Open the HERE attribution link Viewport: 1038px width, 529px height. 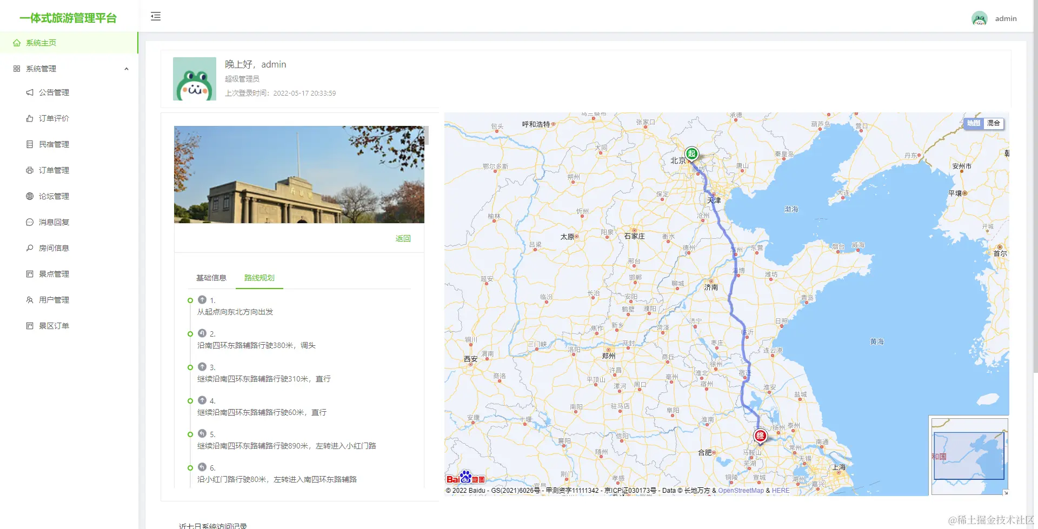[x=781, y=491]
